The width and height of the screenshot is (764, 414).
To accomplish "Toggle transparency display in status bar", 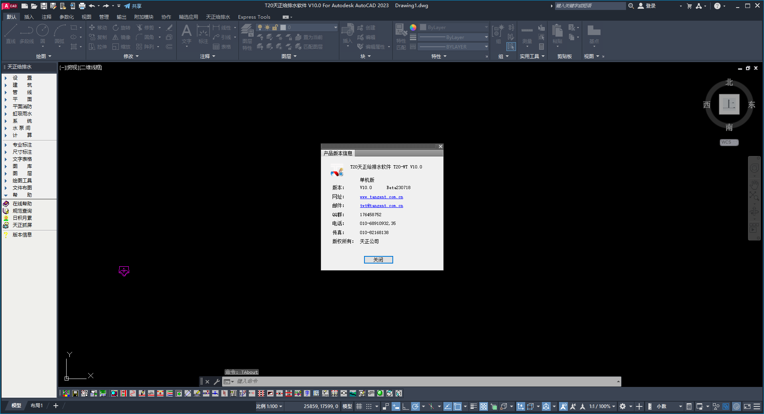I will (x=484, y=406).
